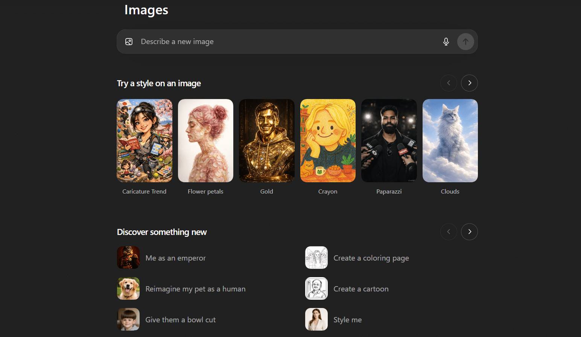Image resolution: width=581 pixels, height=337 pixels.
Task: Click the Create a cartoon sketch icon
Action: tap(316, 288)
